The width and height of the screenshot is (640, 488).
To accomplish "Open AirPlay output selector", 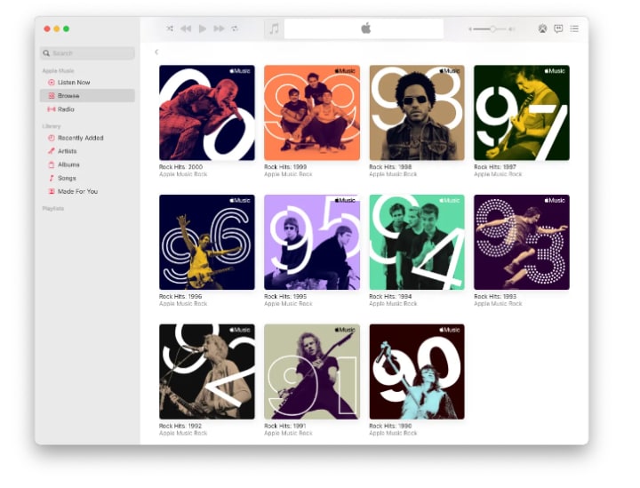I will (x=542, y=28).
